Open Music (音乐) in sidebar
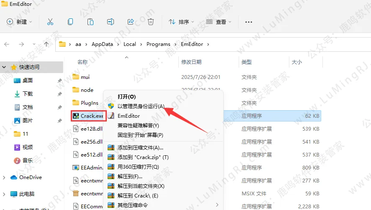 28,160
